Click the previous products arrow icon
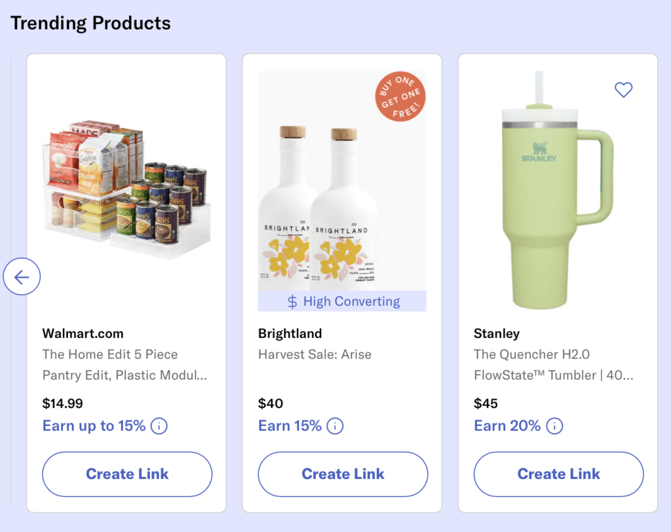Viewport: 671px width, 532px height. point(22,276)
